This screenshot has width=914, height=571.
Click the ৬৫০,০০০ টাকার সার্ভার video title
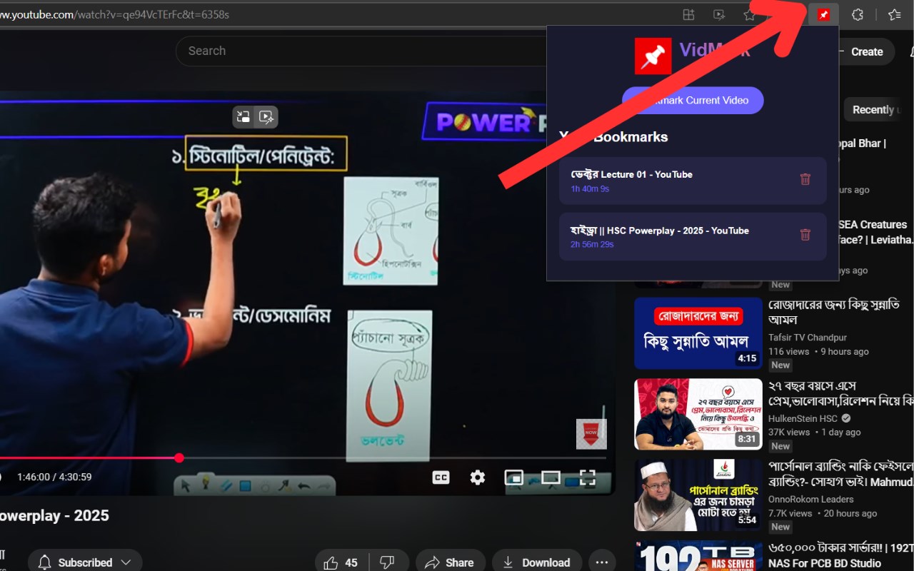(841, 555)
